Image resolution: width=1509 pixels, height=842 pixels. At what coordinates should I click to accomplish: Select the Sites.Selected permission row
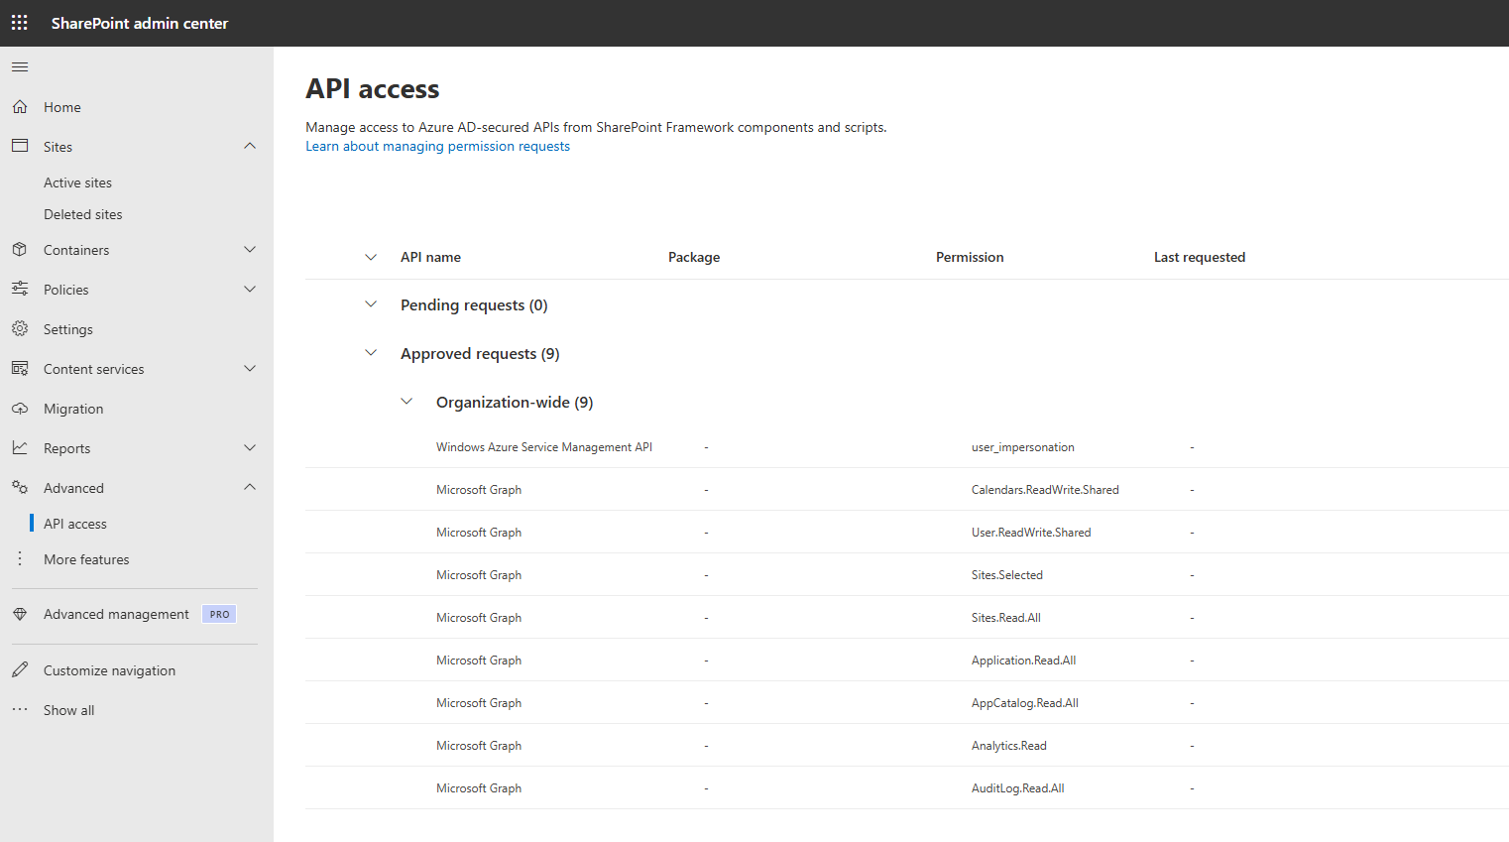click(x=907, y=575)
